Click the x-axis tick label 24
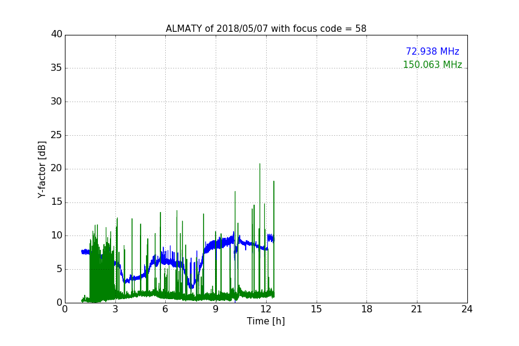This screenshot has height=346, width=519. coord(467,309)
